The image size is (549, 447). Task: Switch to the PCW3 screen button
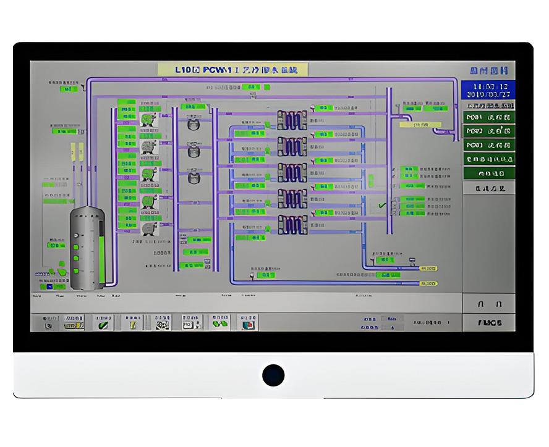pyautogui.click(x=488, y=146)
